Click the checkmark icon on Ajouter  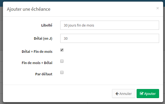(141, 94)
